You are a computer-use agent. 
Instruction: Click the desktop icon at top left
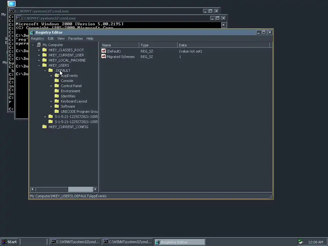(x=12, y=4)
